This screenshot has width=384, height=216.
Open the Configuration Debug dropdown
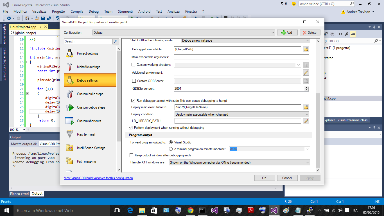184,33
